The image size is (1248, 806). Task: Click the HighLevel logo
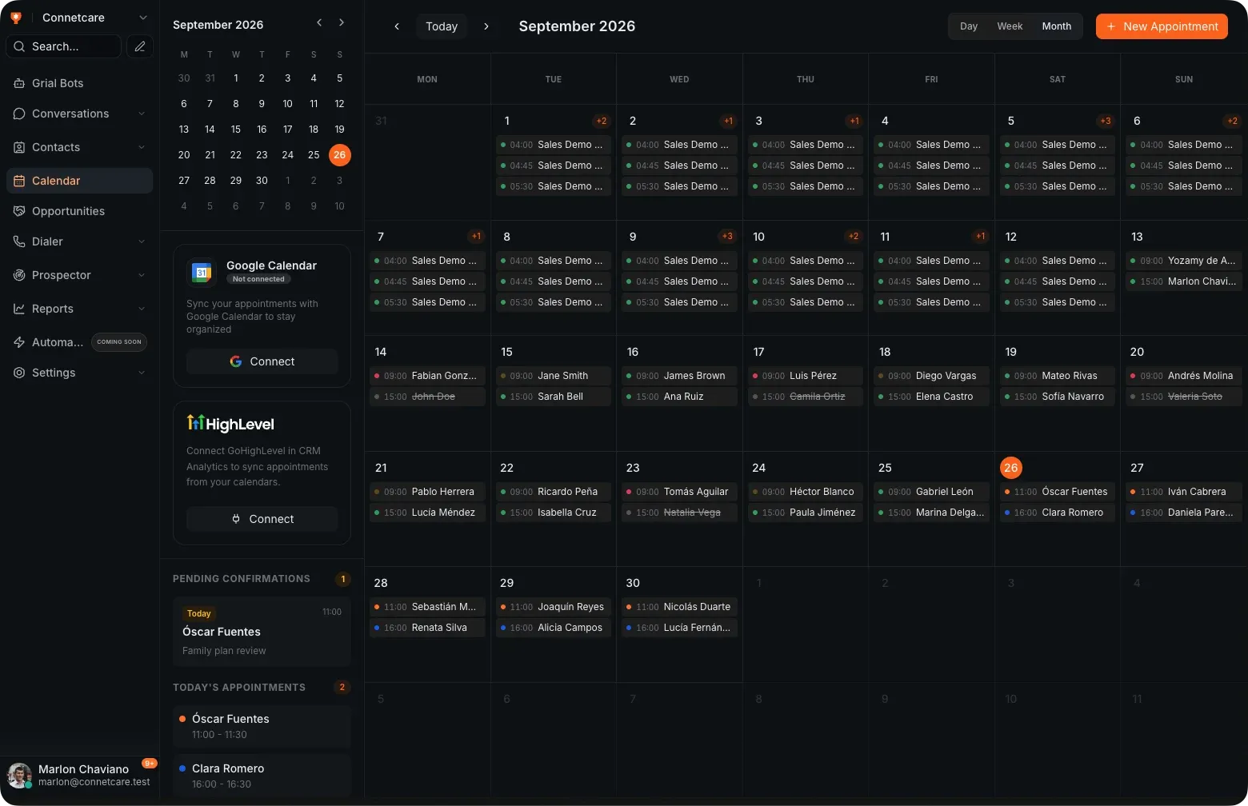(230, 424)
